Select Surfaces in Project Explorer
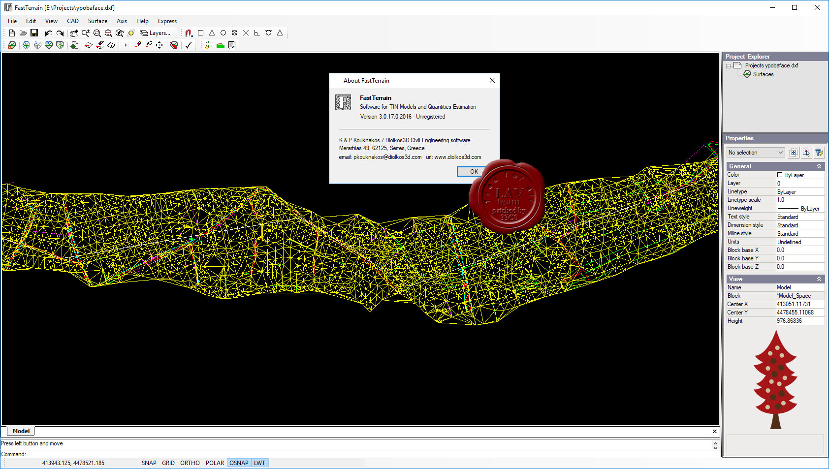 (x=763, y=74)
